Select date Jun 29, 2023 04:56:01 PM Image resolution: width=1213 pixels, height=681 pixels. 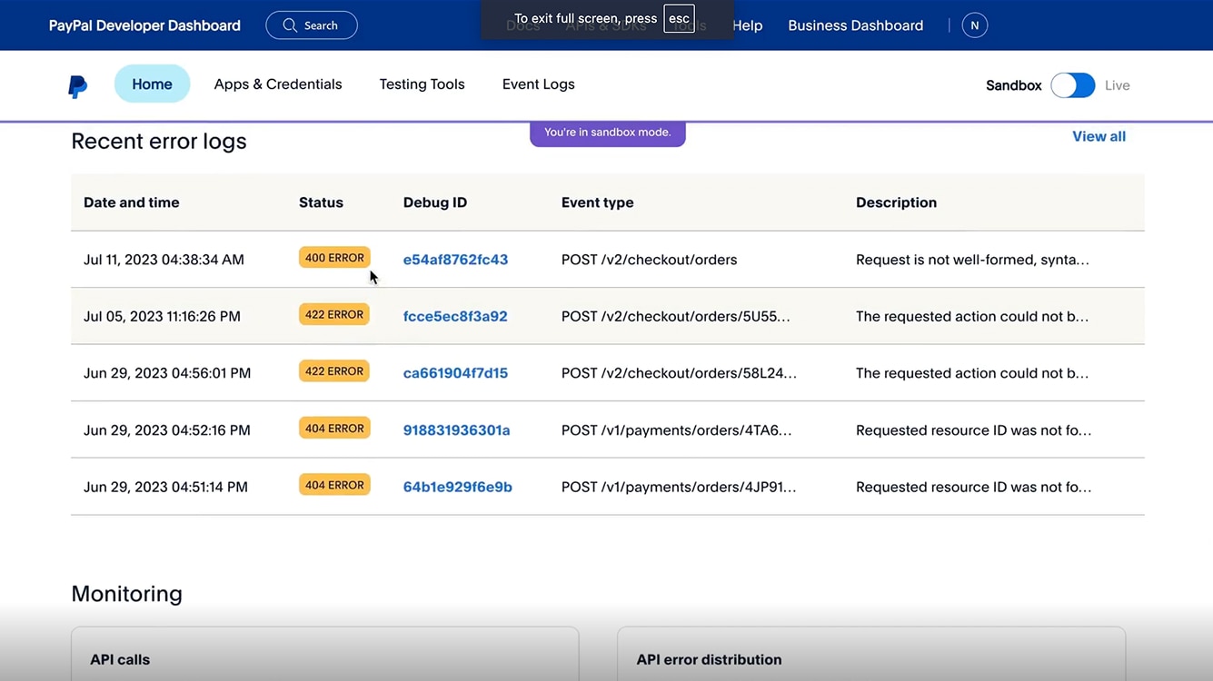(x=167, y=373)
